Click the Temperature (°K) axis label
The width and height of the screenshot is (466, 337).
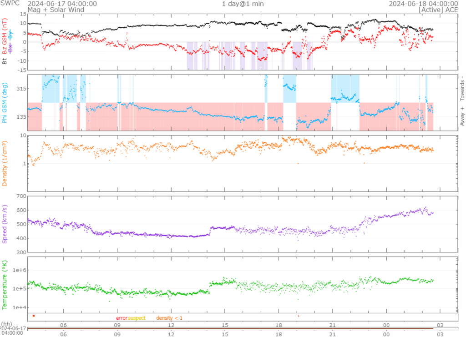[x=5, y=284]
